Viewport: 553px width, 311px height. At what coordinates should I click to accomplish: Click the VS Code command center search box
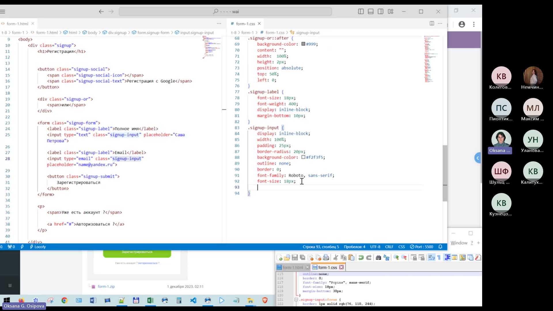click(x=225, y=12)
